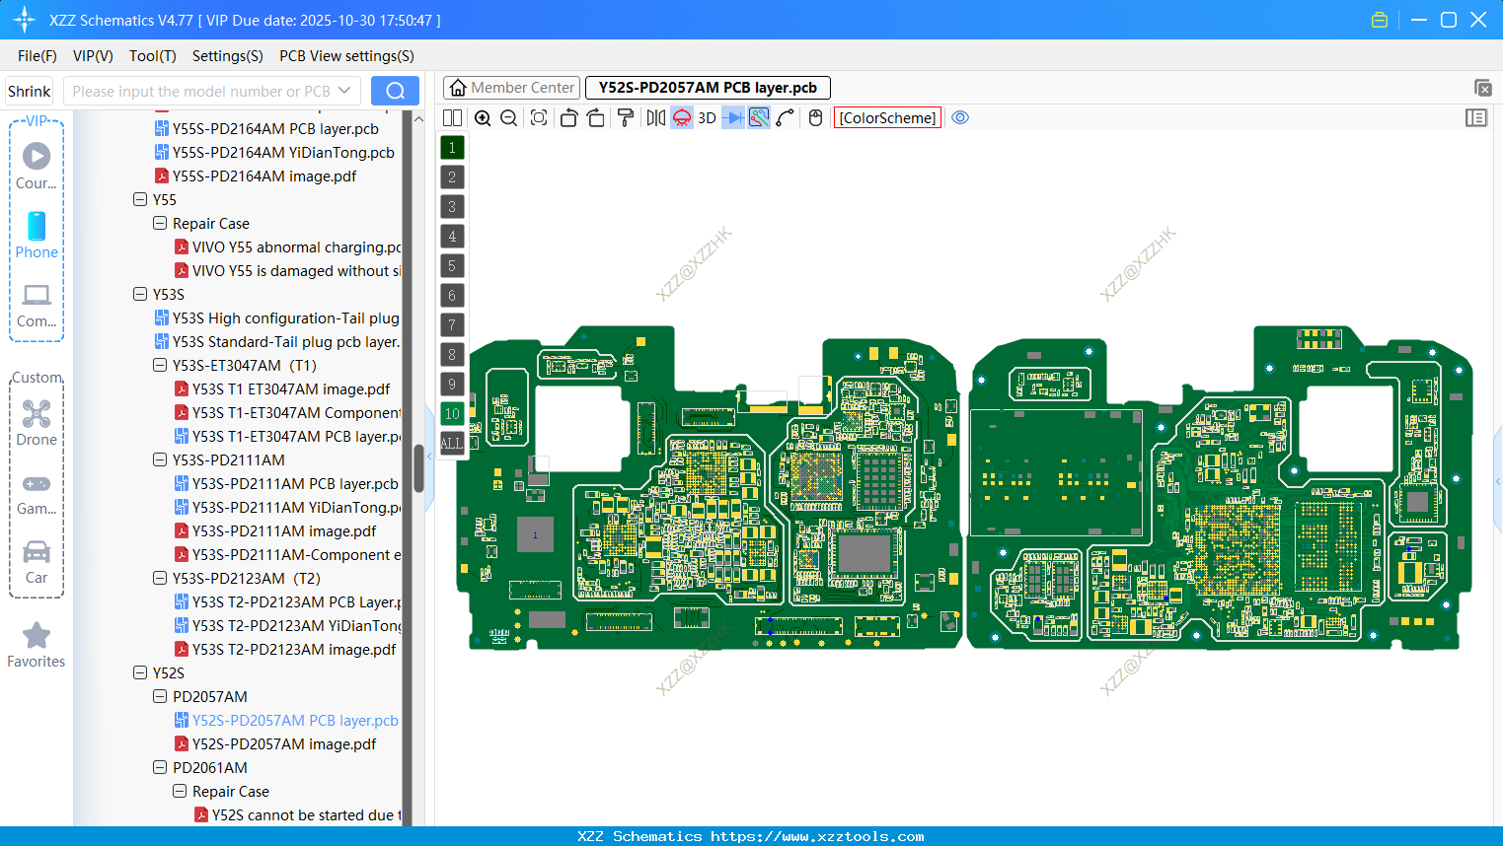Collapse the Y52S tree branch

139,672
